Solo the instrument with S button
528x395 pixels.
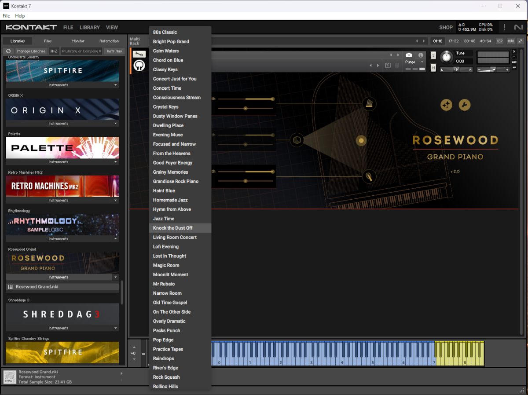[x=433, y=55]
